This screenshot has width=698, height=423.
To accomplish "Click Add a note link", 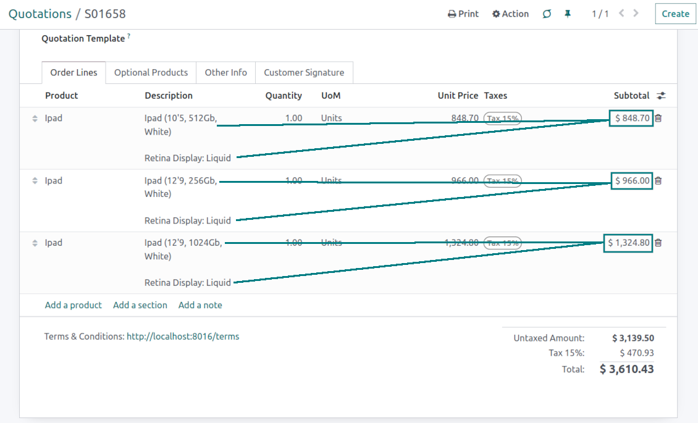I will [x=200, y=305].
